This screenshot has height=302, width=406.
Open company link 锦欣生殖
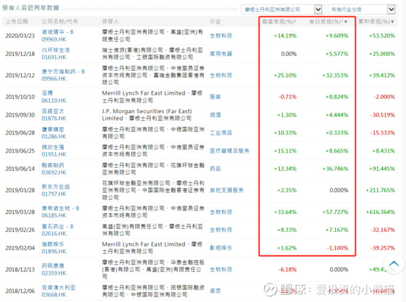[53, 147]
